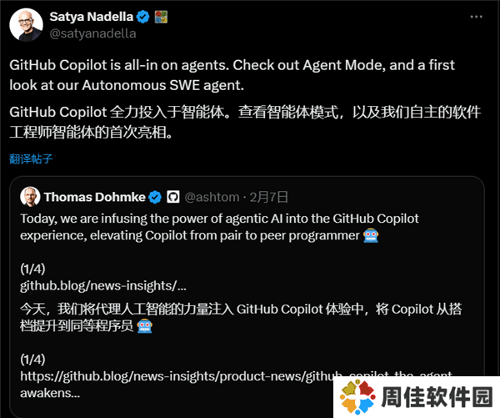Click Satya Nadella's blue verified badge

pos(142,17)
